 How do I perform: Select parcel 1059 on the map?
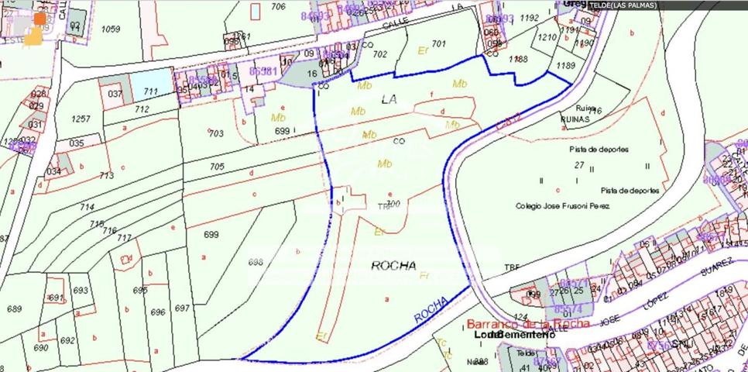111,29
